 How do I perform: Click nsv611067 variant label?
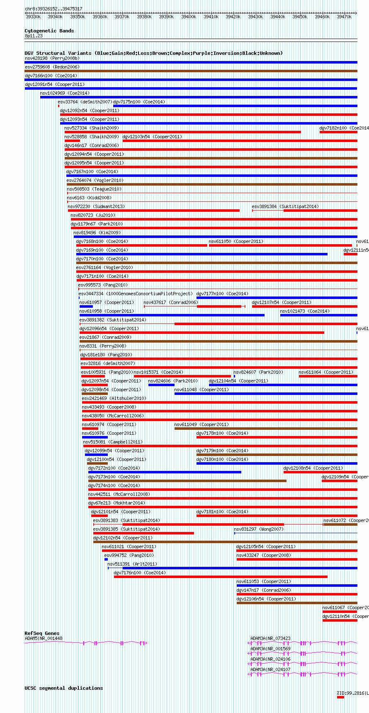tap(345, 608)
